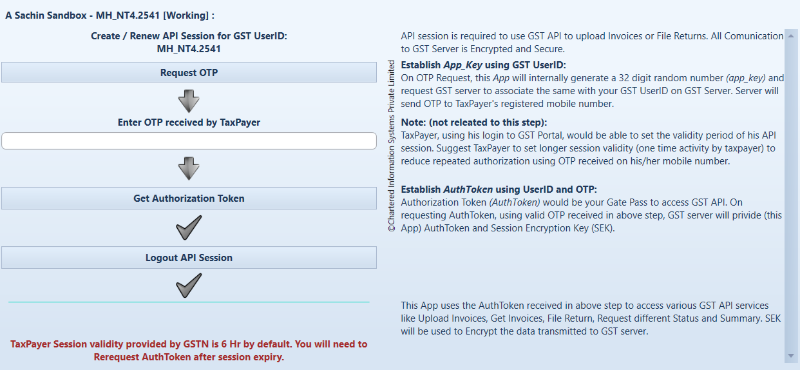Click the help panel vertical scrollbar track

click(791, 193)
